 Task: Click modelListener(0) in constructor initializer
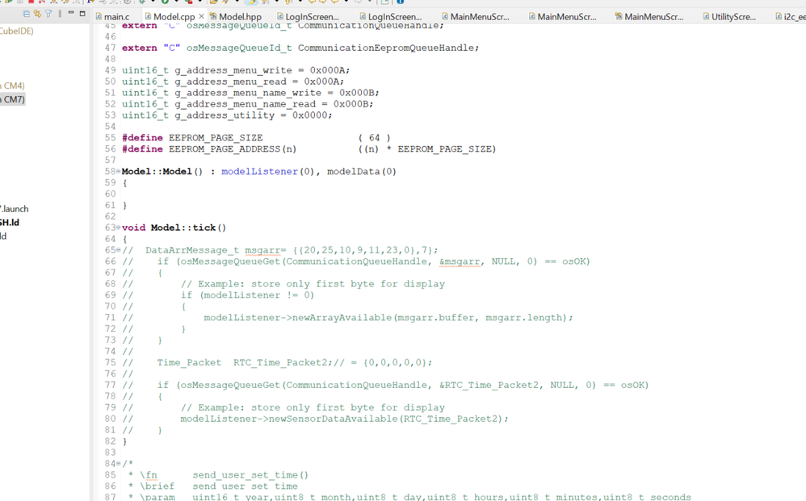tap(267, 172)
